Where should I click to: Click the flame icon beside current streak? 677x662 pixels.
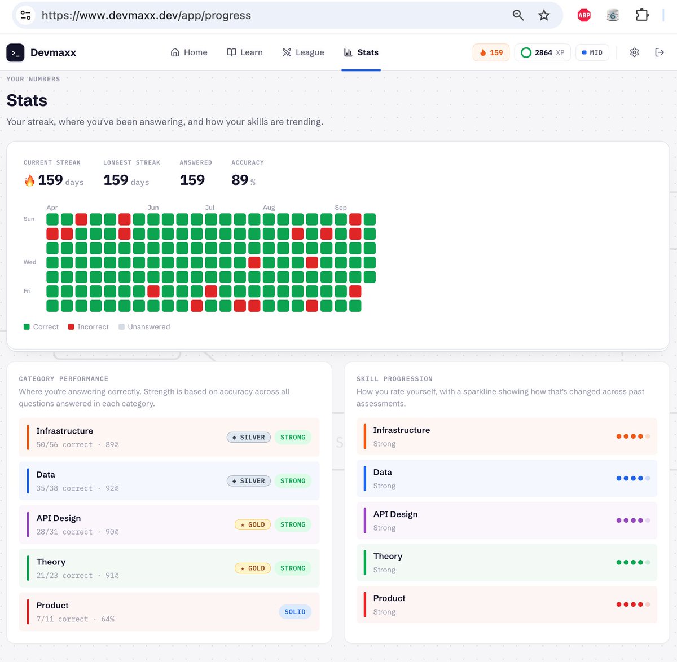coord(30,180)
